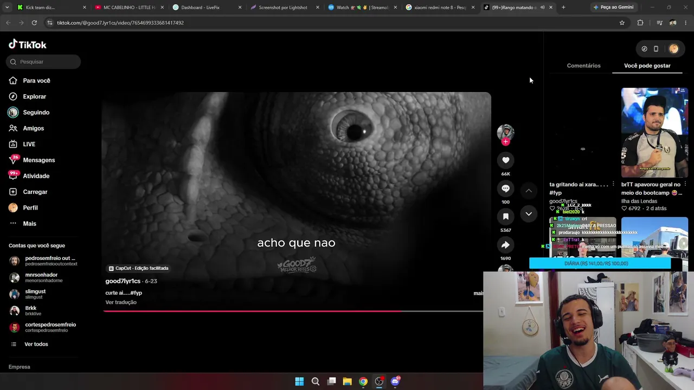This screenshot has width=694, height=390.
Task: Open Atividade notifications
Action: (36, 176)
